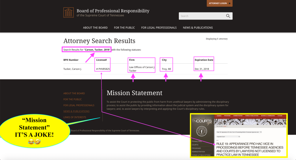Click Attorney Search Results heading

tap(99, 41)
